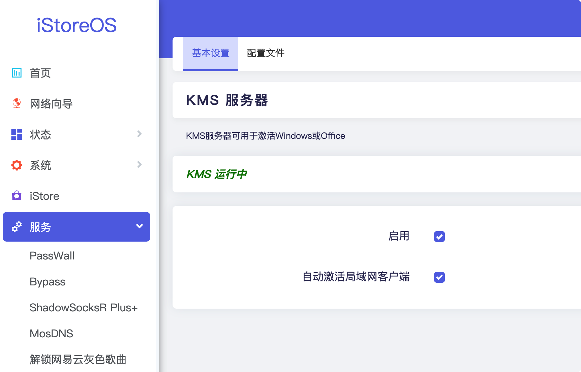Image resolution: width=581 pixels, height=372 pixels.
Task: Click 解锁网易云灰色歌曲 entry
Action: coord(78,360)
